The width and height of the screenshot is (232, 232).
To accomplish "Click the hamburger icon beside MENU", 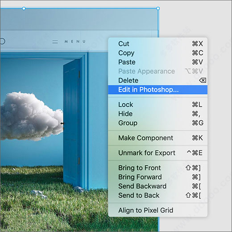I will (x=55, y=41).
